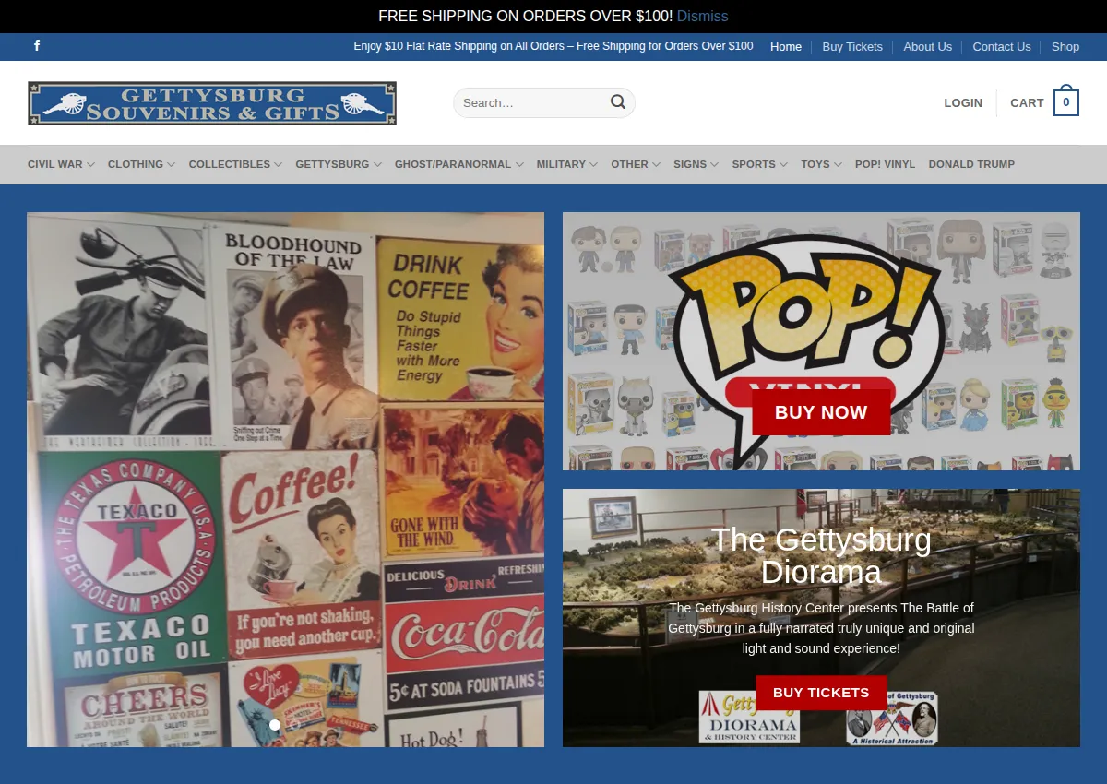This screenshot has height=784, width=1107.
Task: Expand the Gettysburg menu
Action: [339, 164]
